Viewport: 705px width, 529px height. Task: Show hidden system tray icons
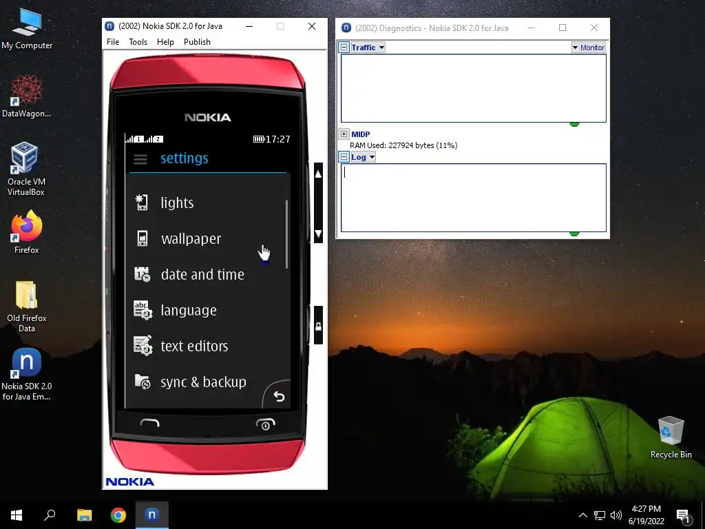point(582,515)
